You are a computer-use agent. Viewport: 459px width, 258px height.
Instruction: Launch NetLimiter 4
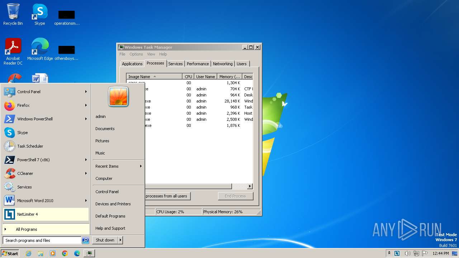(x=46, y=214)
